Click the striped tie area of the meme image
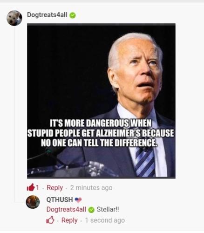The height and width of the screenshot is (233, 204). (145, 162)
